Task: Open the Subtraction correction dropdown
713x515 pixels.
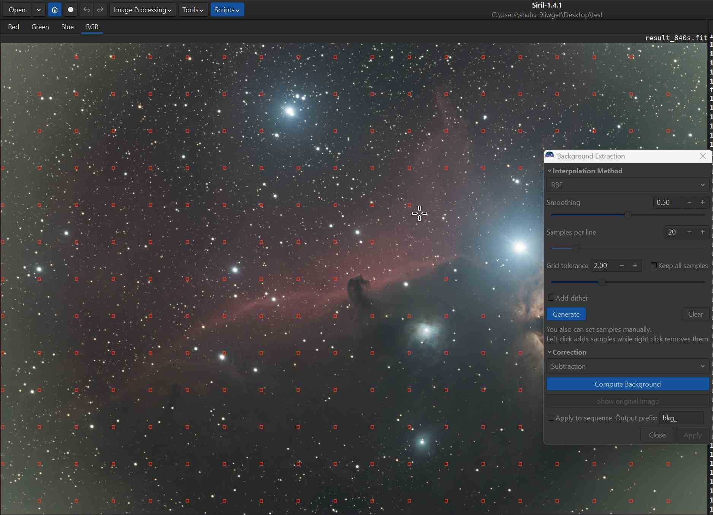Action: pos(627,366)
